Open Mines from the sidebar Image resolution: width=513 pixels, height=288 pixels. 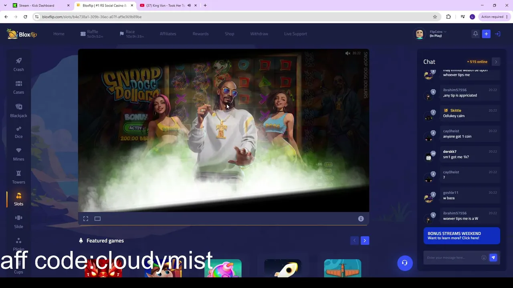[18, 154]
